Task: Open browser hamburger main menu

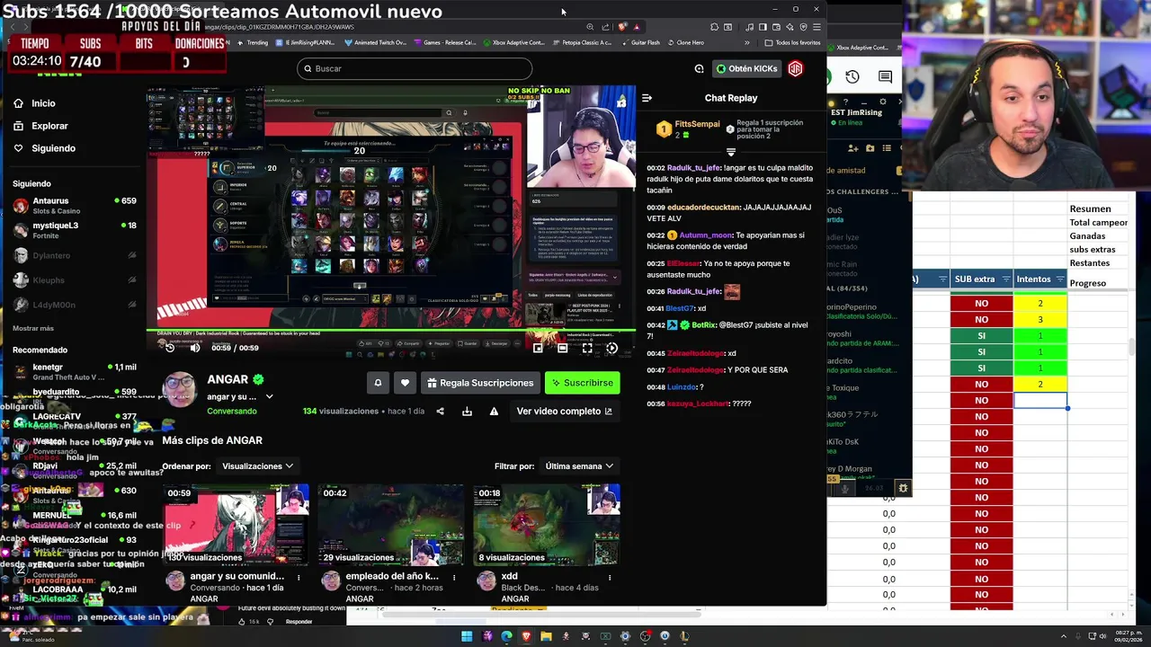Action: coord(816,27)
